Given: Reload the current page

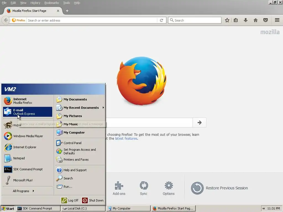Looking at the screenshot, I should click(x=161, y=20).
